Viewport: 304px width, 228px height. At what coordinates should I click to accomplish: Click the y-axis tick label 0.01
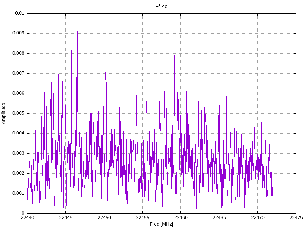coord(20,13)
